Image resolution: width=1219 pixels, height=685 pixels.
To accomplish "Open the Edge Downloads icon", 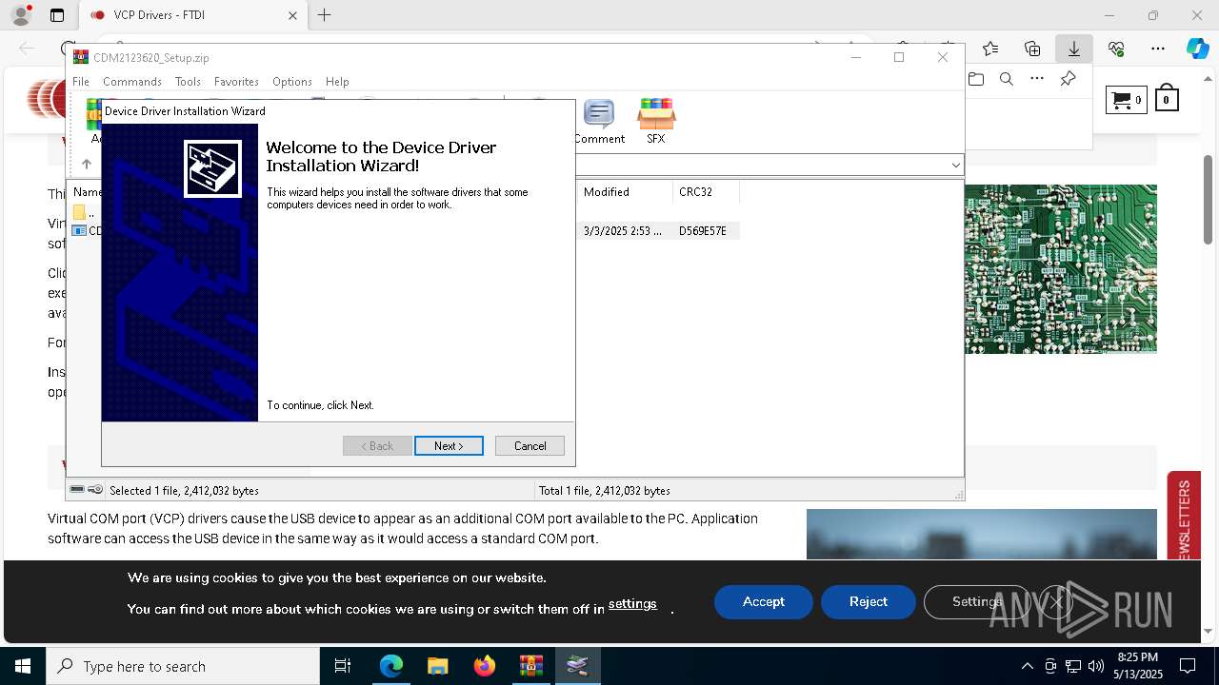I will click(x=1074, y=49).
